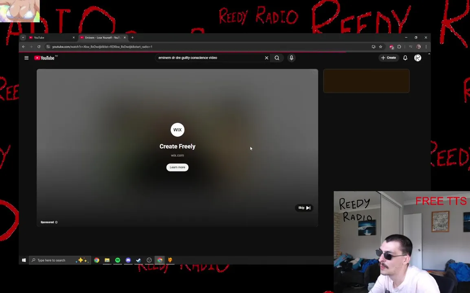Clear the YouTube search text with X
The image size is (470, 293).
pos(266,58)
